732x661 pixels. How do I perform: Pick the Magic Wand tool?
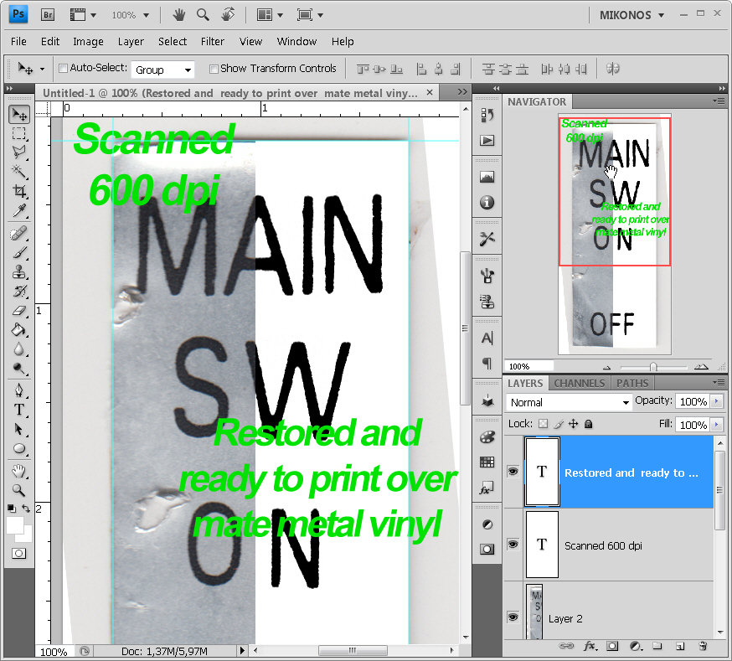pyautogui.click(x=18, y=171)
